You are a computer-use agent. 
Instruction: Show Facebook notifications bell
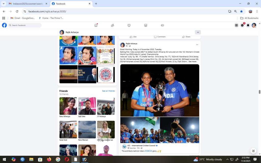[248, 25]
